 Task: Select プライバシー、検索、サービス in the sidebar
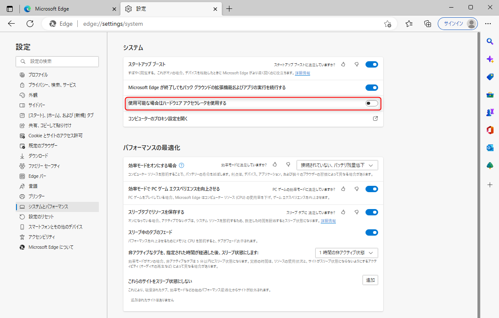tap(52, 85)
